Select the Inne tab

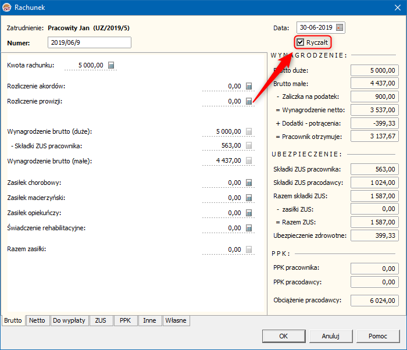150,320
